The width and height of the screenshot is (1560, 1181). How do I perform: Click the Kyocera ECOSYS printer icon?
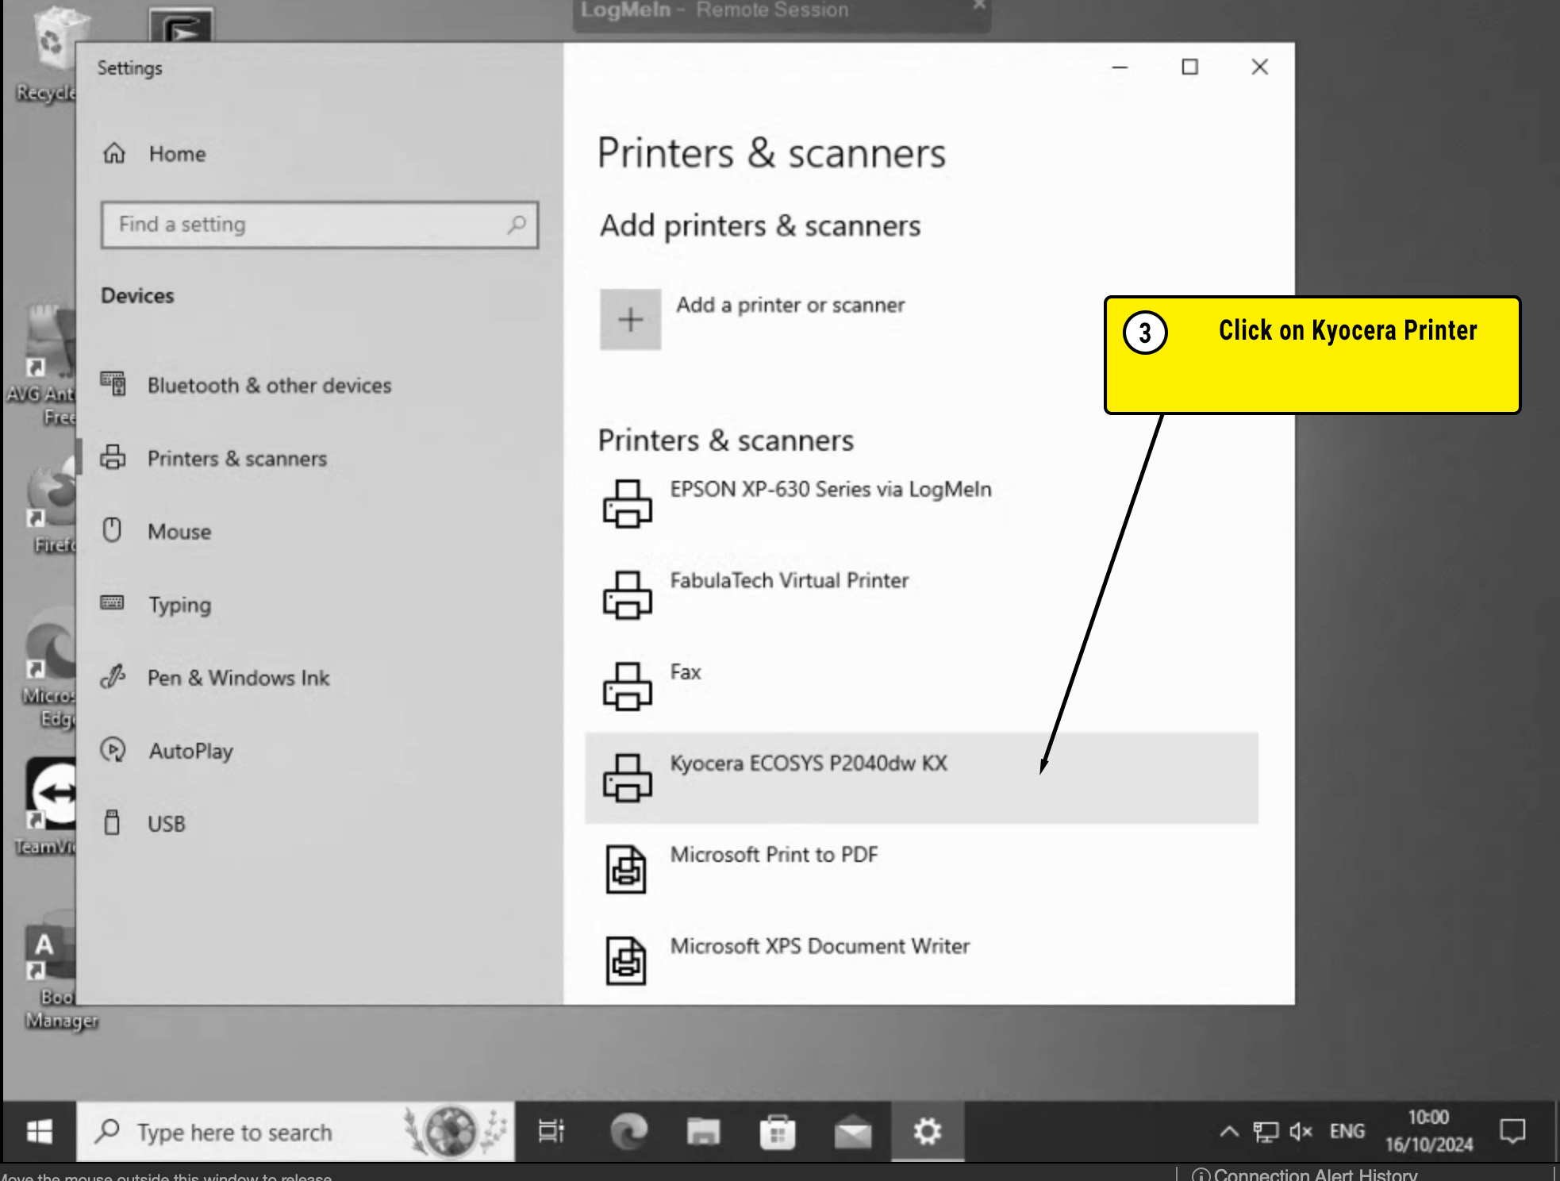[x=627, y=778]
